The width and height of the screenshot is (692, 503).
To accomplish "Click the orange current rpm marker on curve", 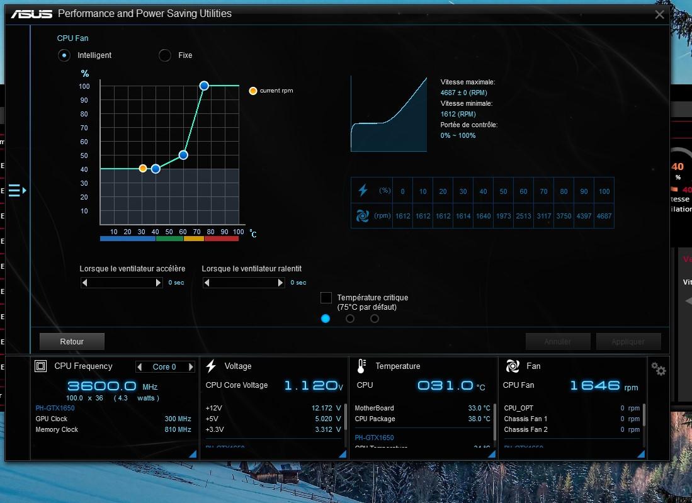I will coord(142,168).
